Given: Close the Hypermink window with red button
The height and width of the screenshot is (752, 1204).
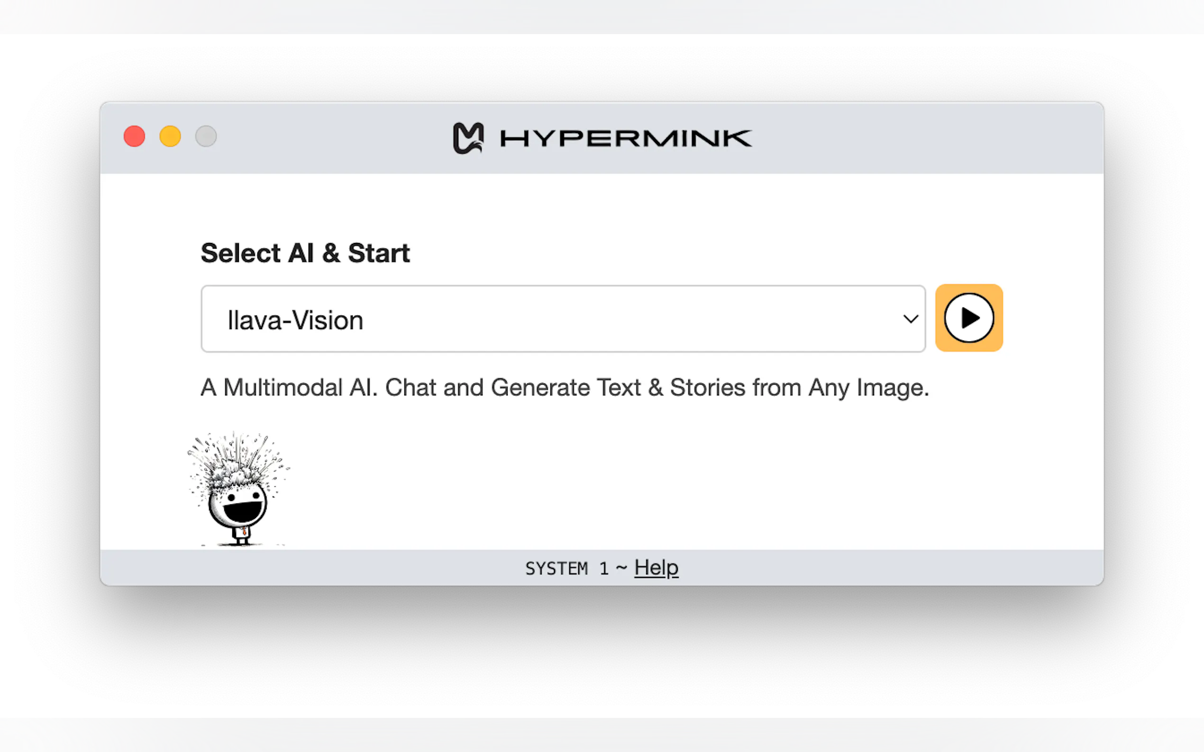Looking at the screenshot, I should click(x=135, y=136).
